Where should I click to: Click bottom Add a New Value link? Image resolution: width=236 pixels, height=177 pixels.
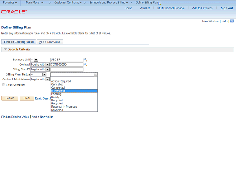tap(43, 117)
